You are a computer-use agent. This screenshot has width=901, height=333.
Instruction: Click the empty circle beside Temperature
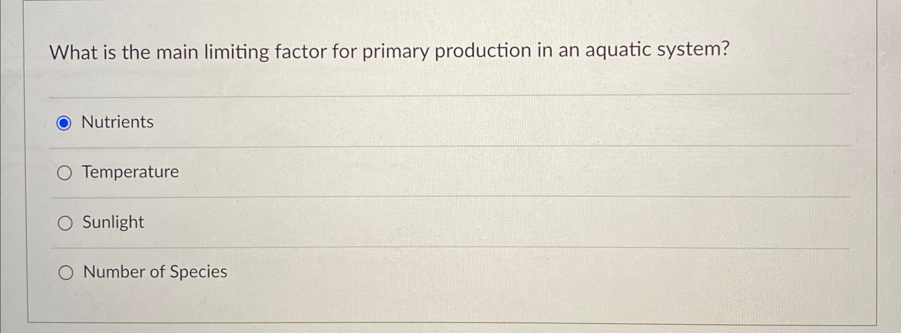tap(65, 172)
